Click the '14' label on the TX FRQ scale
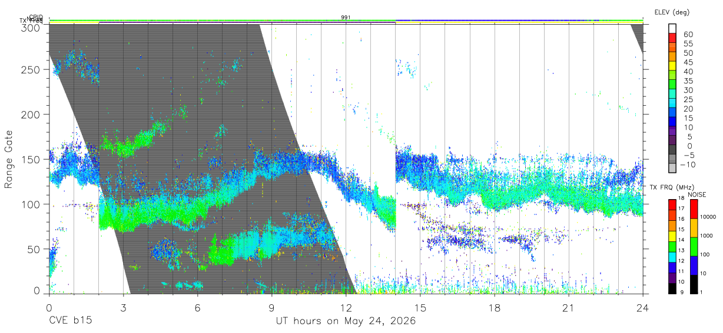 [682, 241]
